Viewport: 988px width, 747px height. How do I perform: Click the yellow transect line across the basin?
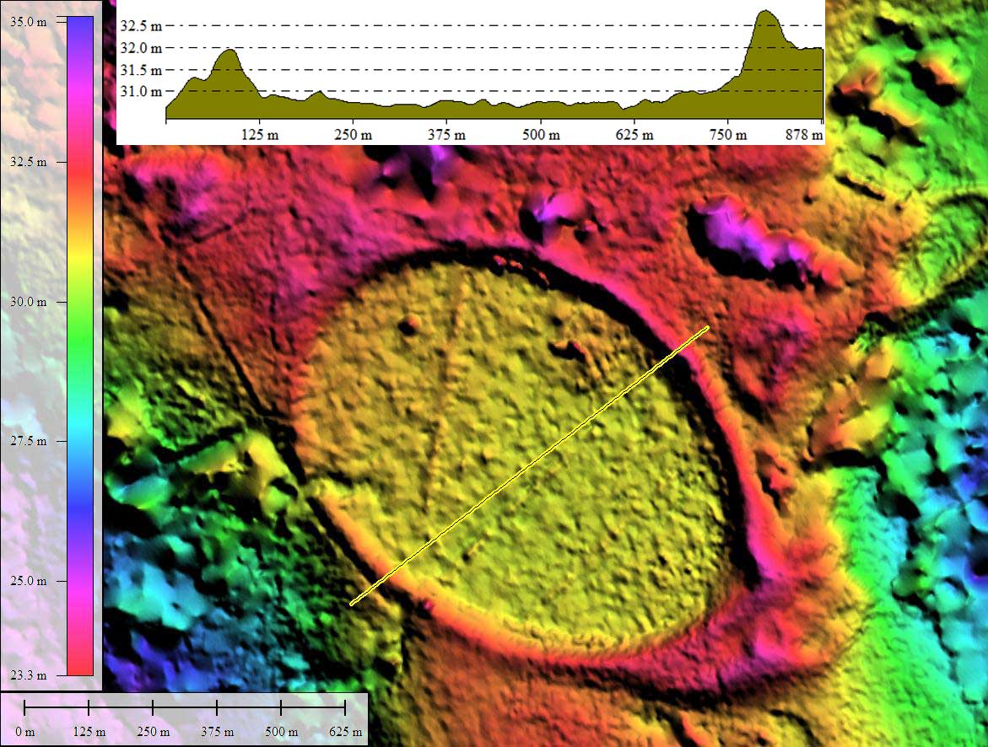point(529,466)
